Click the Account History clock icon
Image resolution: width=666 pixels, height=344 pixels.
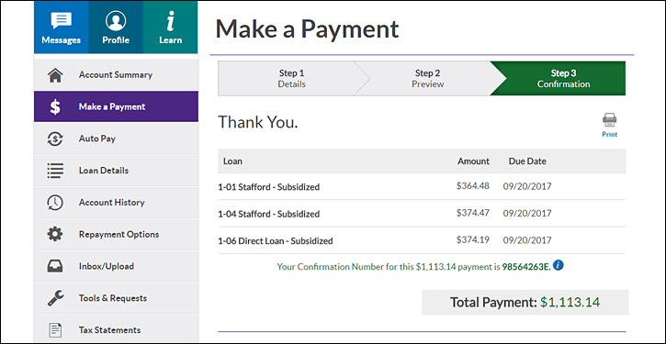point(55,203)
